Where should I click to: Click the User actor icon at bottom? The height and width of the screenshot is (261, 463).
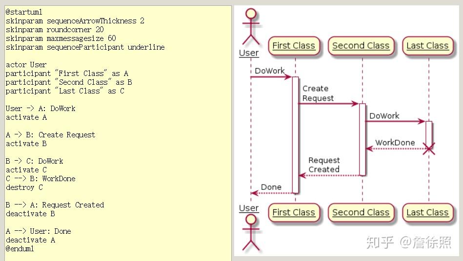pyautogui.click(x=251, y=233)
